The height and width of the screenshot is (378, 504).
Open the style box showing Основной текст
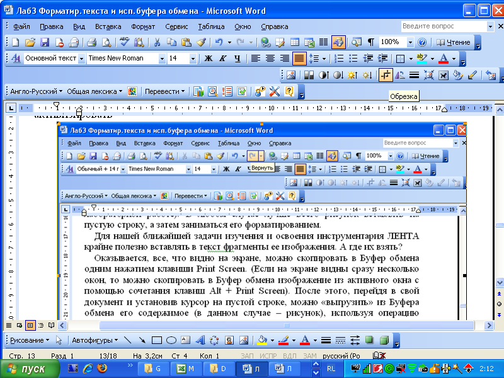pos(54,58)
